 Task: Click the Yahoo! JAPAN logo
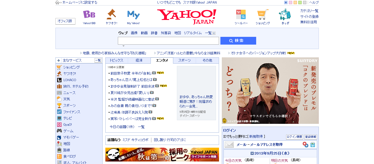187,17
